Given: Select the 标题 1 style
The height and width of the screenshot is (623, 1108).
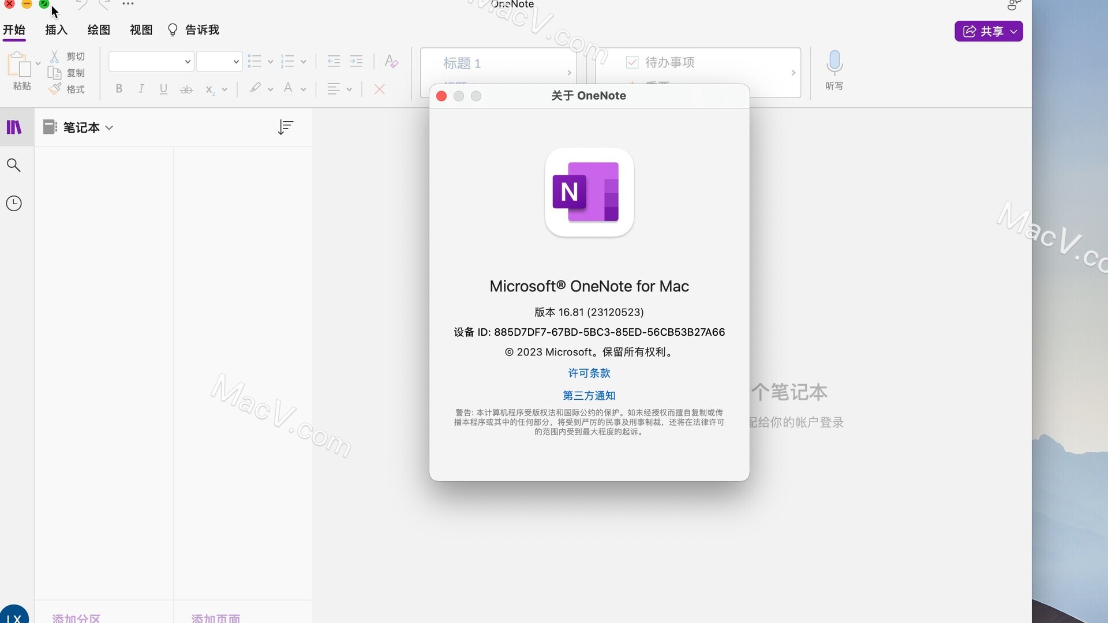Looking at the screenshot, I should (x=462, y=63).
